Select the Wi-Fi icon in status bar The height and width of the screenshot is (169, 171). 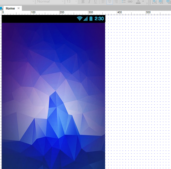[79, 19]
